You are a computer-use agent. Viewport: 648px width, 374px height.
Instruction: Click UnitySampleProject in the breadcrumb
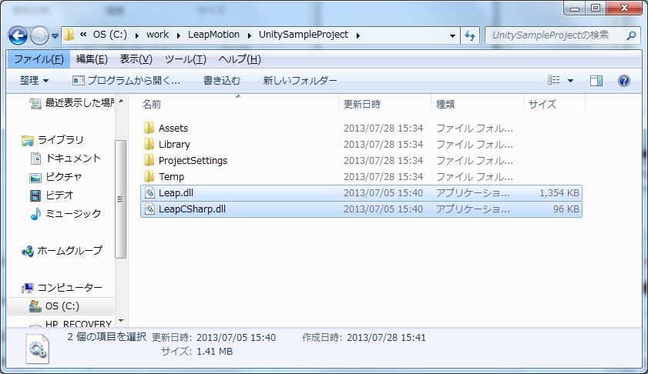(x=304, y=35)
